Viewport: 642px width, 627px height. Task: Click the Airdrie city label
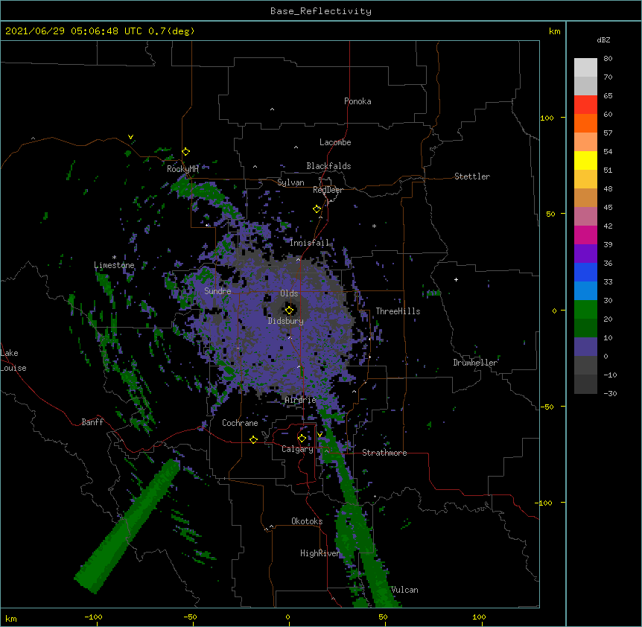[x=301, y=400]
